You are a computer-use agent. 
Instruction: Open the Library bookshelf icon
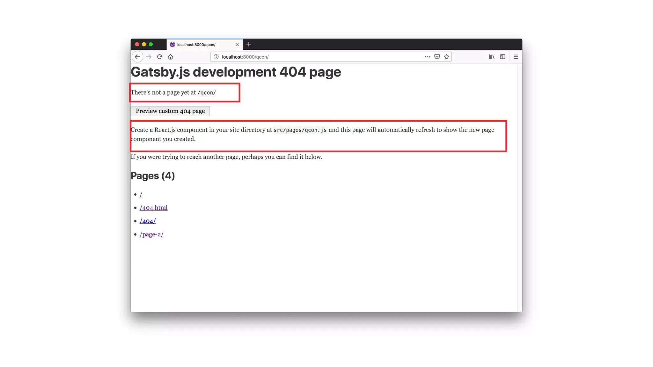pos(492,57)
